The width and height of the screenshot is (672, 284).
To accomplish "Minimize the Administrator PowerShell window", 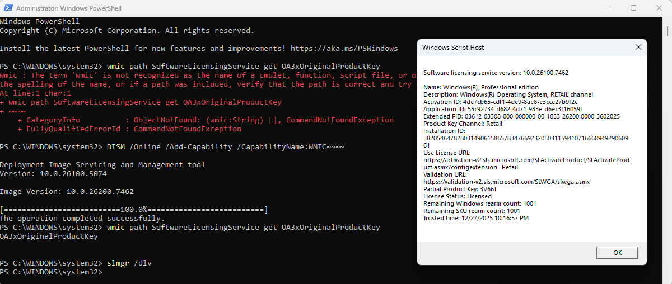I will click(608, 8).
